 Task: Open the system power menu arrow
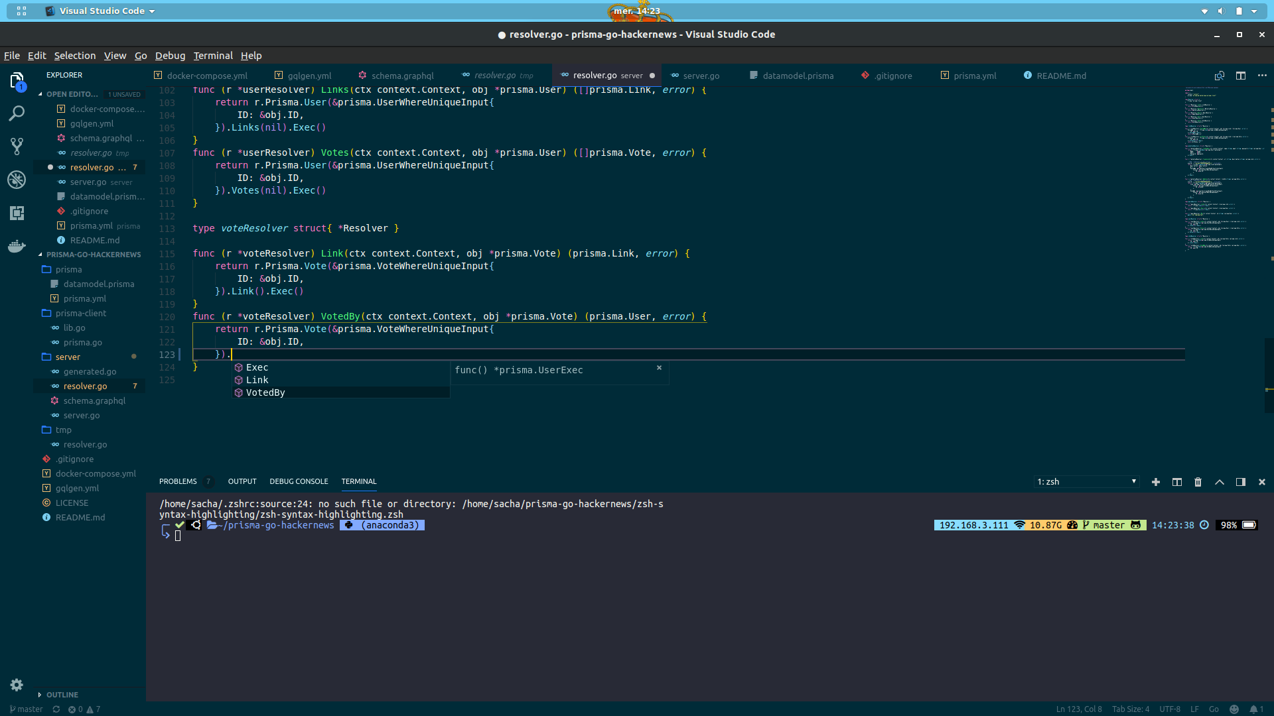pos(1254,11)
